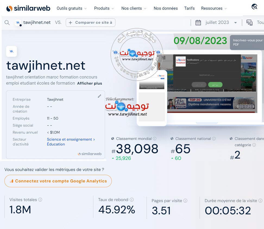Click the desktop site preview thumbnail
The width and height of the screenshot is (264, 229).
pyautogui.click(x=212, y=84)
